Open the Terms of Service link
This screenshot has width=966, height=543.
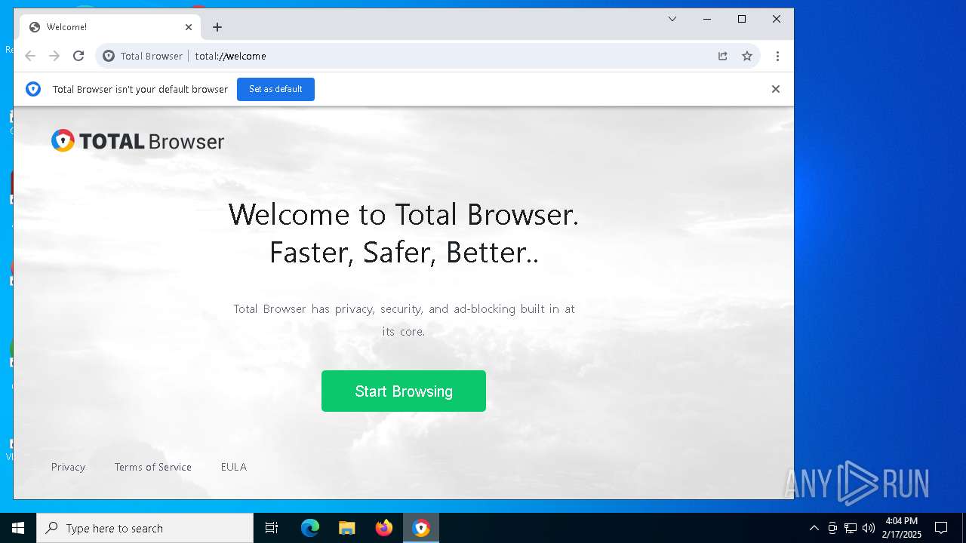pos(153,467)
